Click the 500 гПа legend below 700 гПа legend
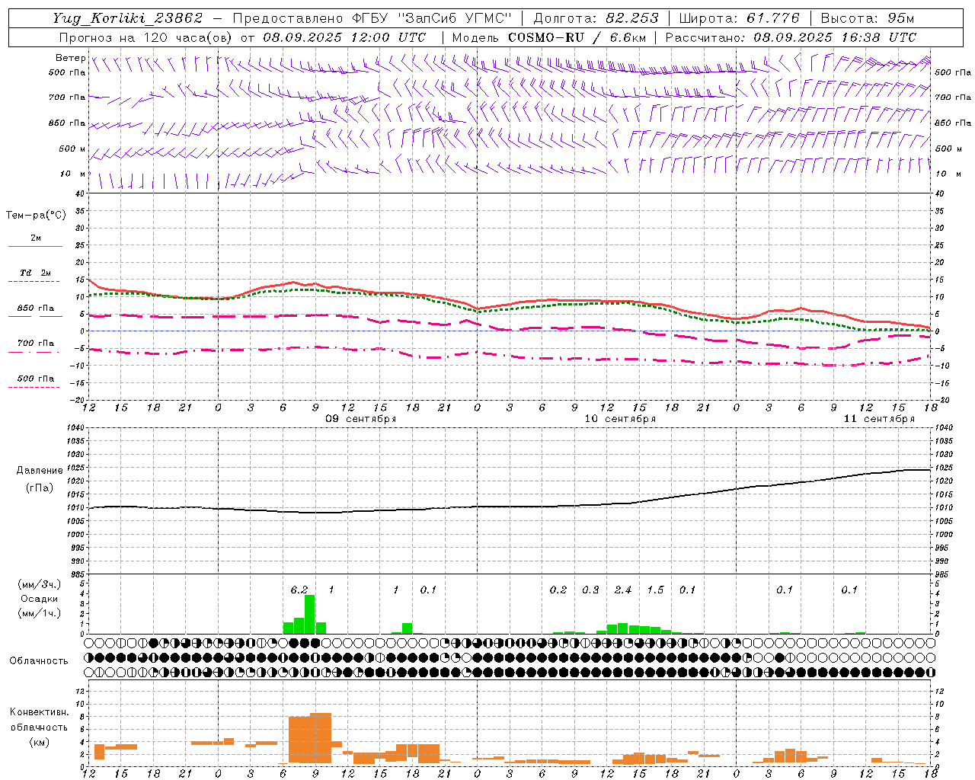Image resolution: width=975 pixels, height=780 pixels. point(36,379)
